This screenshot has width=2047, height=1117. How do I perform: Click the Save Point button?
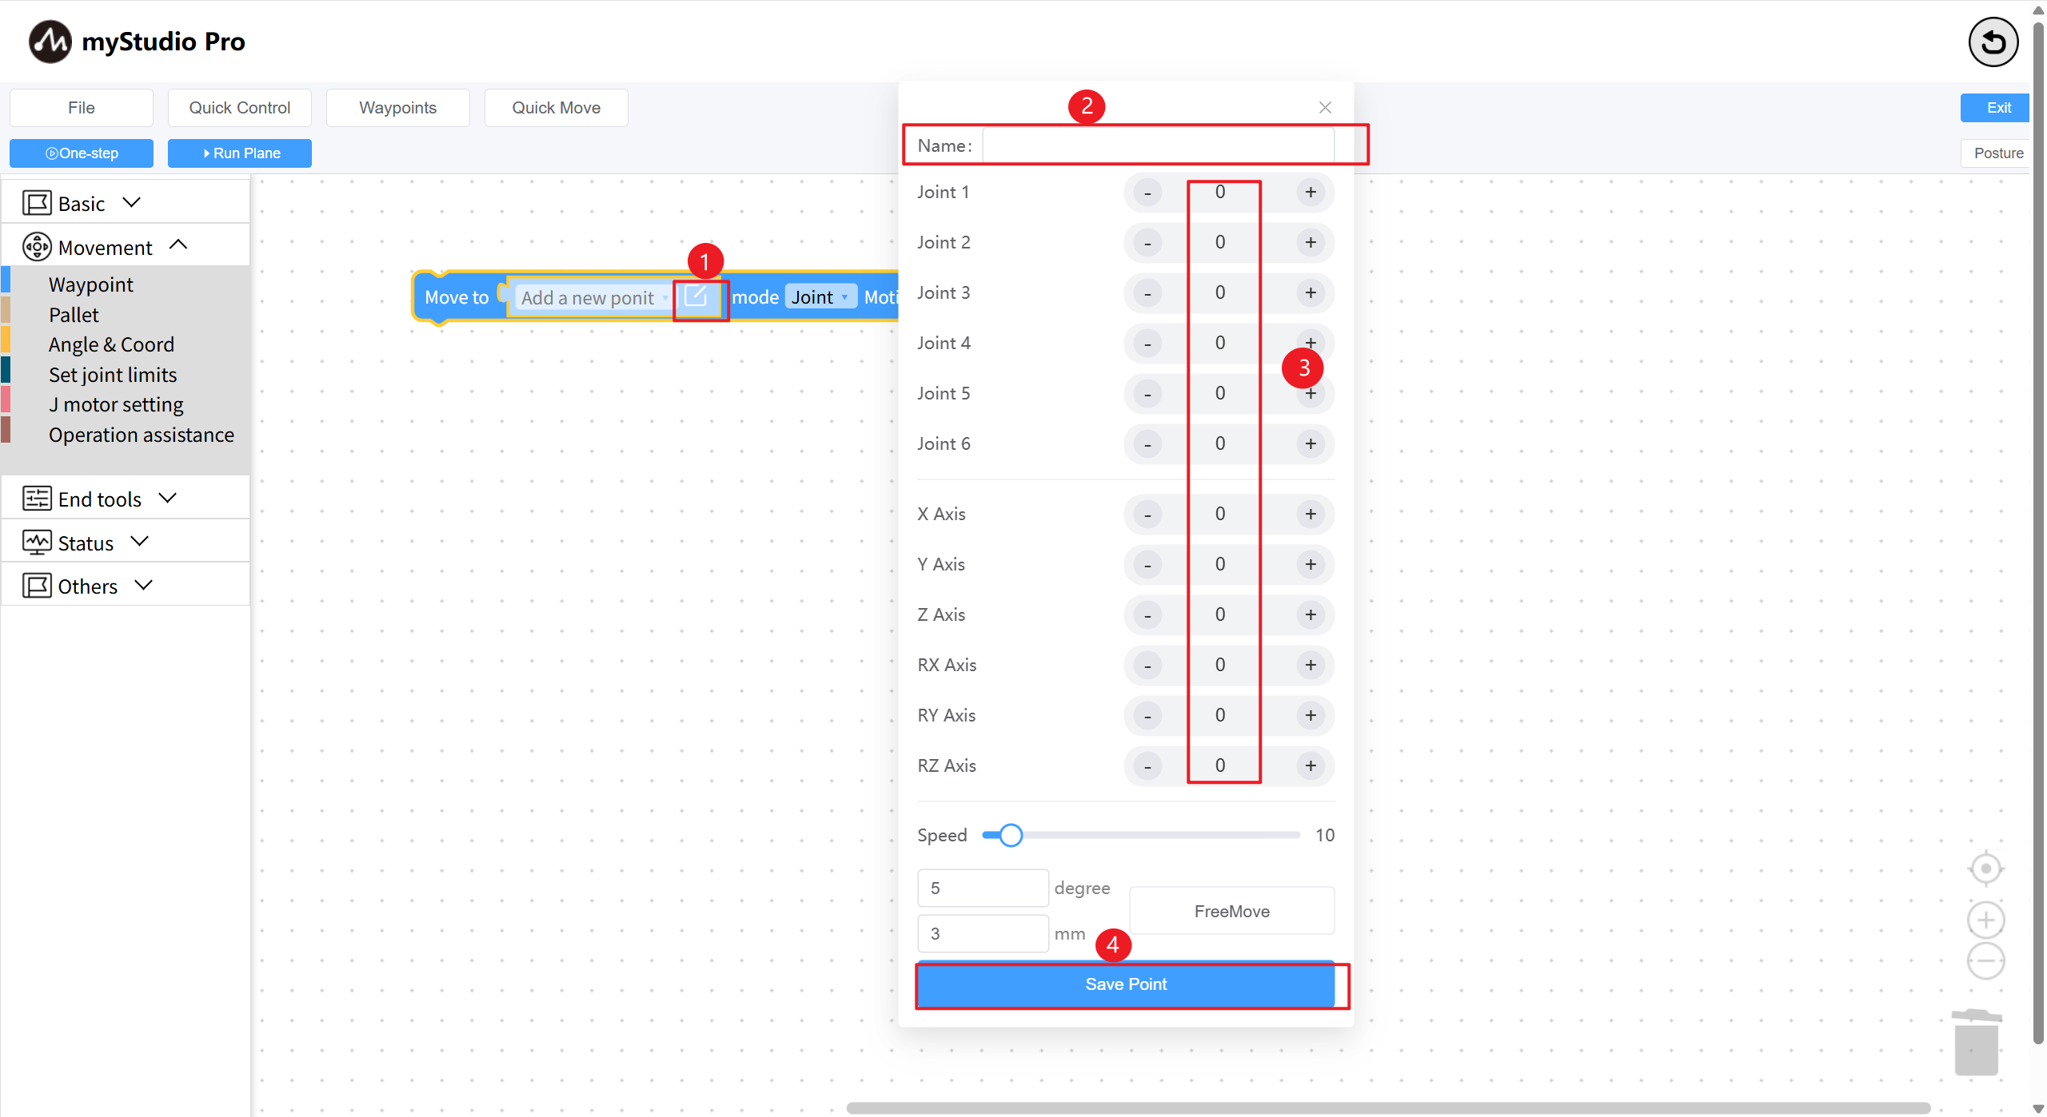click(1125, 984)
